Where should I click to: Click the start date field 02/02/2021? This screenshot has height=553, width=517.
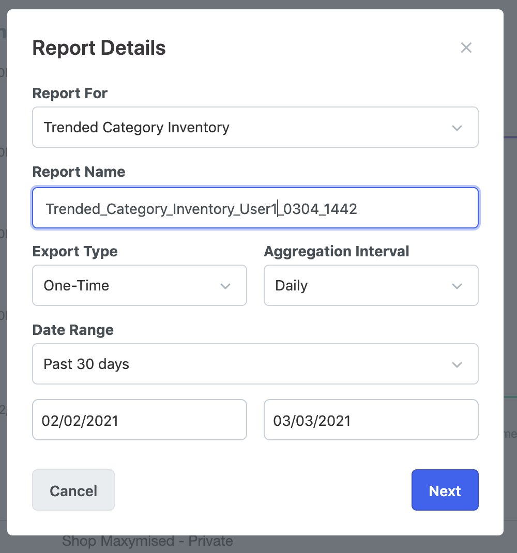pyautogui.click(x=140, y=420)
